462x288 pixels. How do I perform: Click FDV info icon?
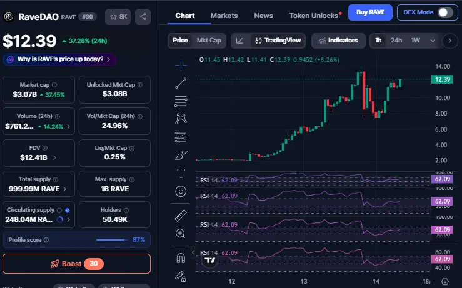coord(45,148)
